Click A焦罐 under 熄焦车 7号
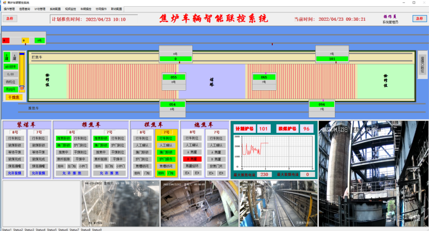 tap(217, 152)
